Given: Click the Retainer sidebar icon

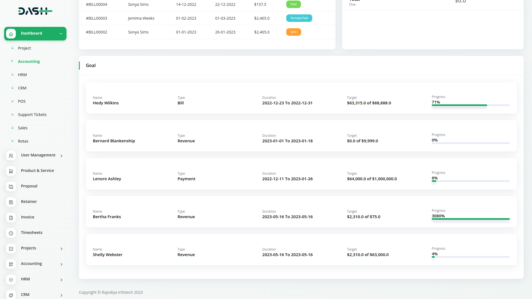Looking at the screenshot, I should point(11,202).
